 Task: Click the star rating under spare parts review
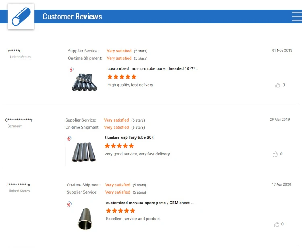(120, 211)
